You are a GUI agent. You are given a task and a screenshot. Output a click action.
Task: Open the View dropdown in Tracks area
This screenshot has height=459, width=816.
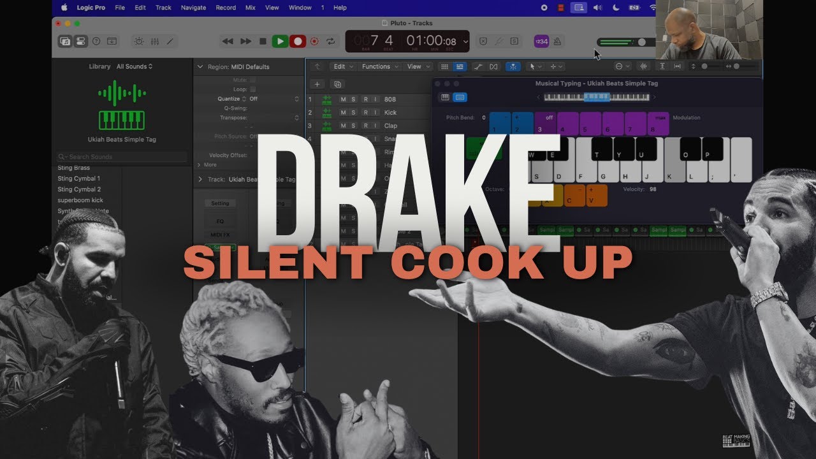click(x=418, y=66)
